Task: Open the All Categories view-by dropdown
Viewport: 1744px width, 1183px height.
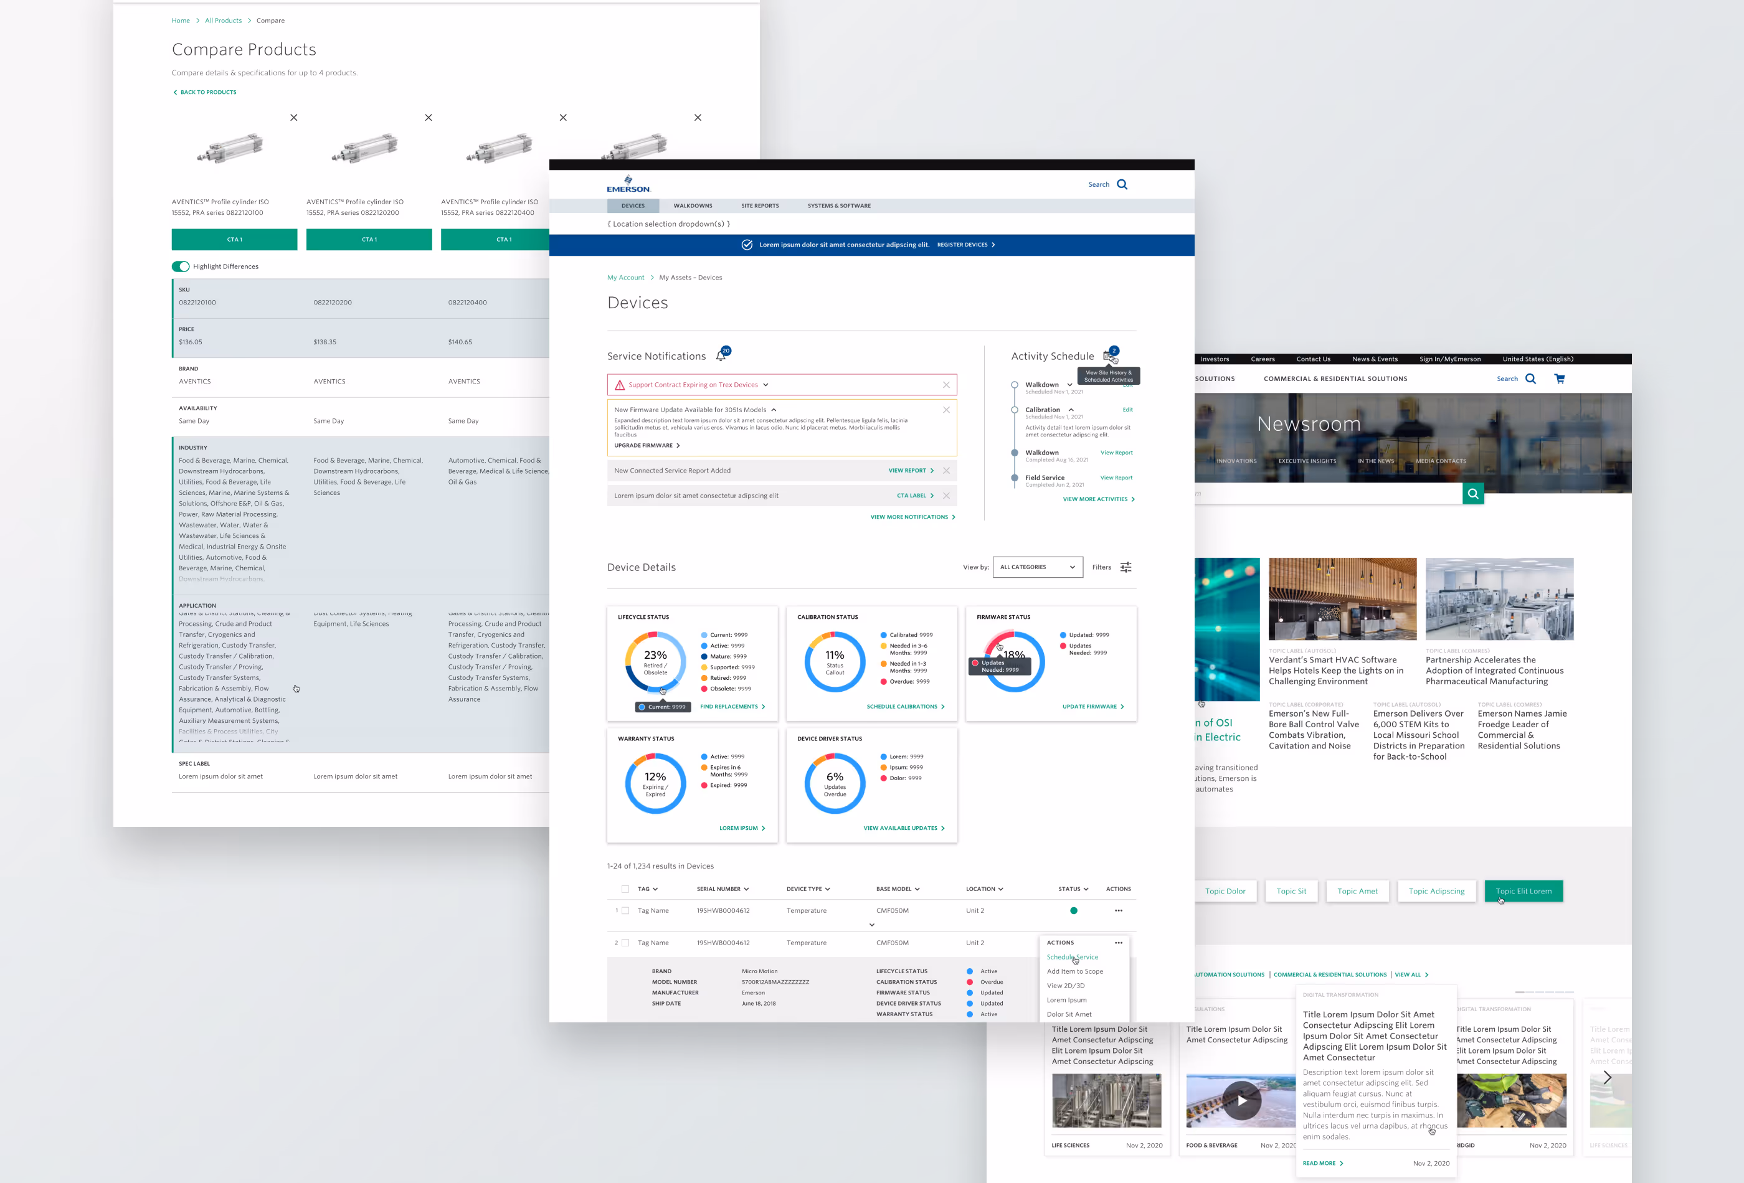Action: point(1037,567)
